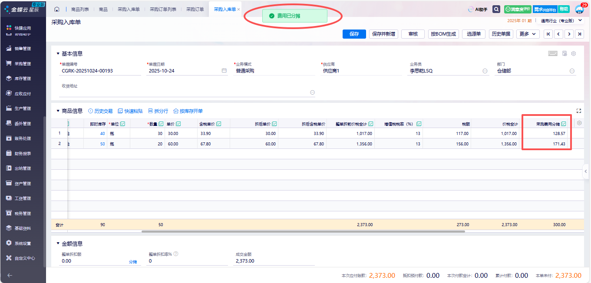Click the search magnifier icon in header
The width and height of the screenshot is (591, 283).
(496, 9)
